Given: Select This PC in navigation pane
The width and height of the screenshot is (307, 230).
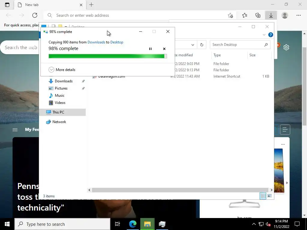Looking at the screenshot, I should coord(63,112).
